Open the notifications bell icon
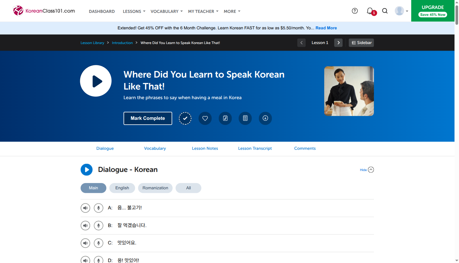The height and width of the screenshot is (263, 459). point(370,11)
